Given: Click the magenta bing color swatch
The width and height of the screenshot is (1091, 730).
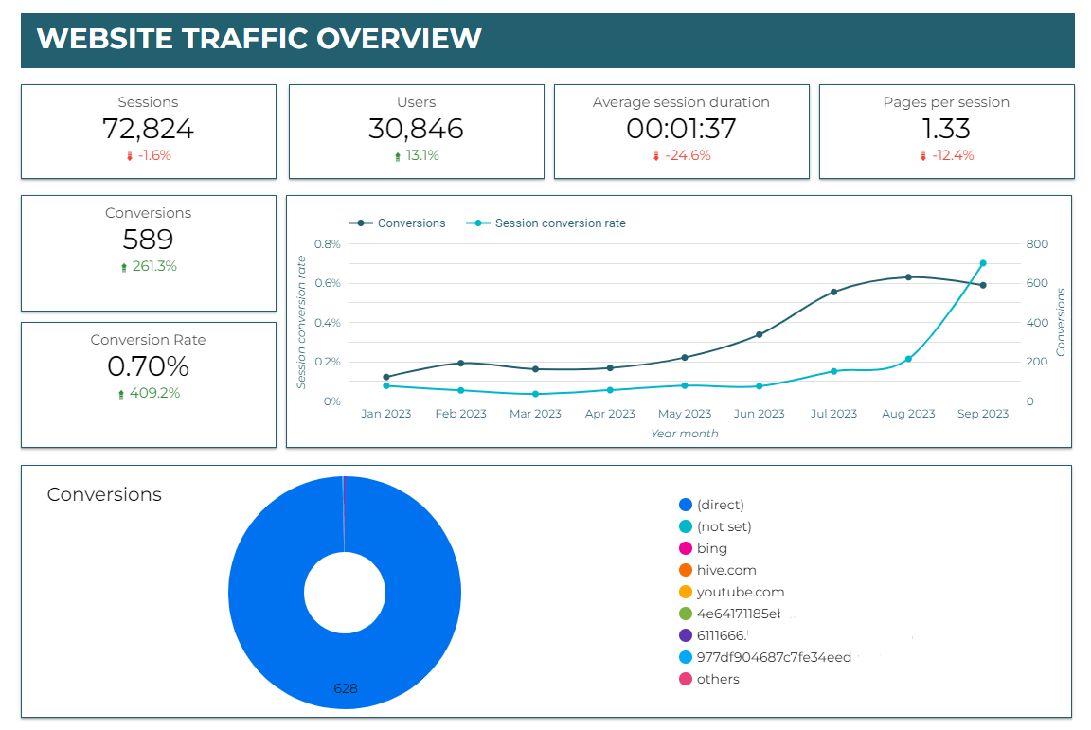Looking at the screenshot, I should (684, 548).
